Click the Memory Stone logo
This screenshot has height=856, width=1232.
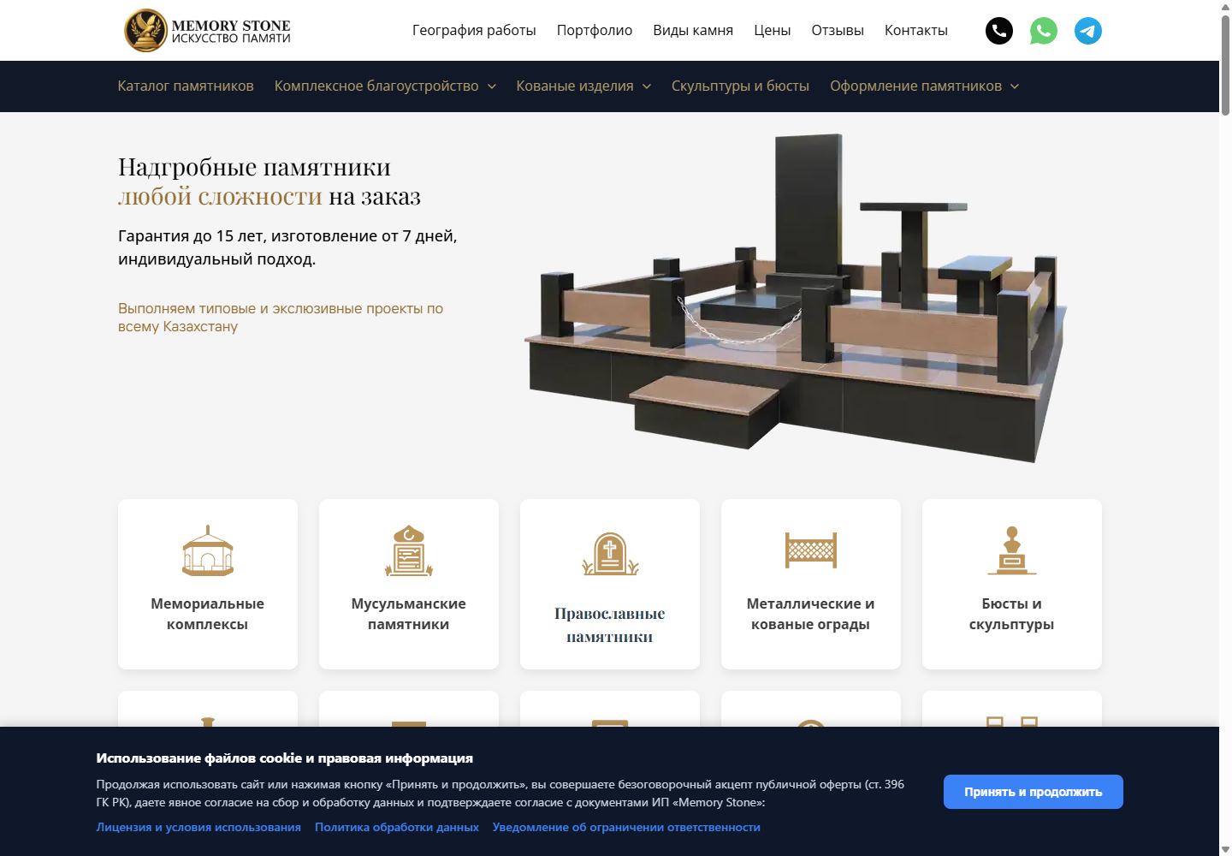[207, 31]
